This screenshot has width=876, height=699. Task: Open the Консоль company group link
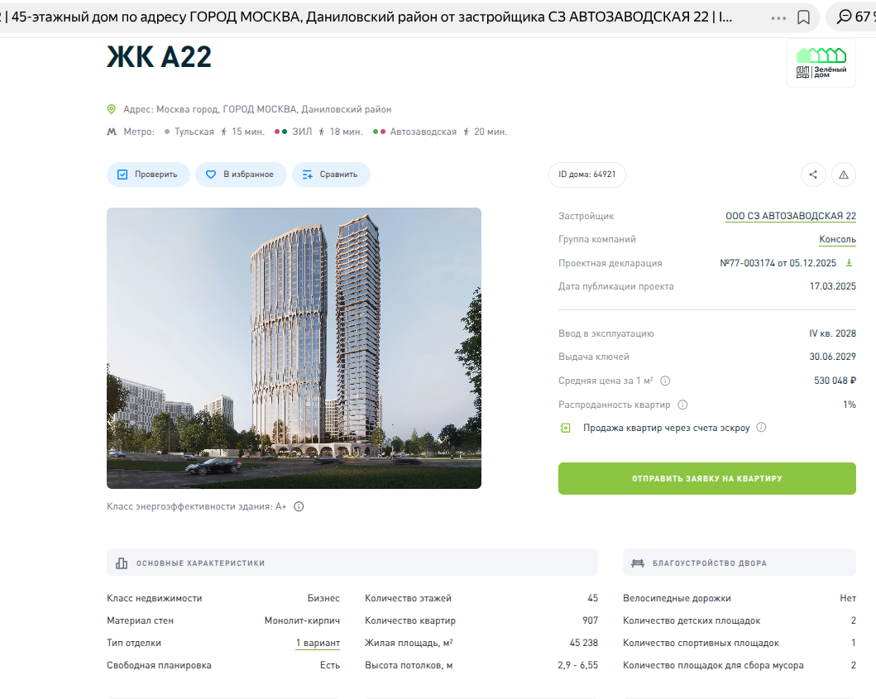point(837,240)
